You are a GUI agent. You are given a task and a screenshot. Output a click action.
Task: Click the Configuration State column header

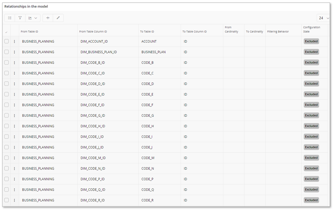[x=311, y=29]
